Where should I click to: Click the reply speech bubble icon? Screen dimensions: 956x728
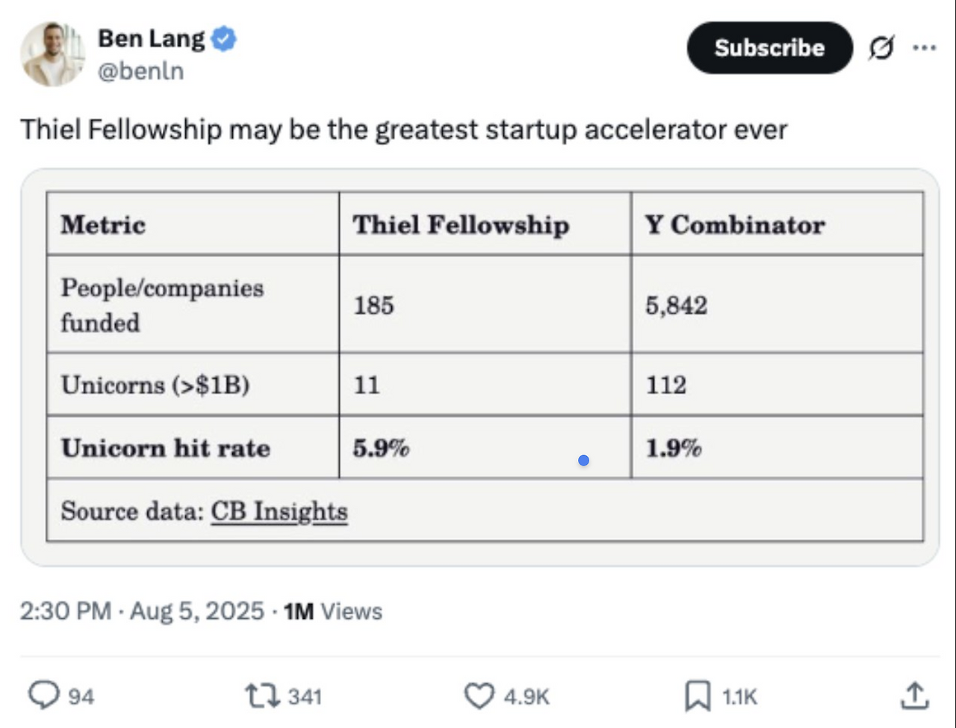(x=43, y=696)
